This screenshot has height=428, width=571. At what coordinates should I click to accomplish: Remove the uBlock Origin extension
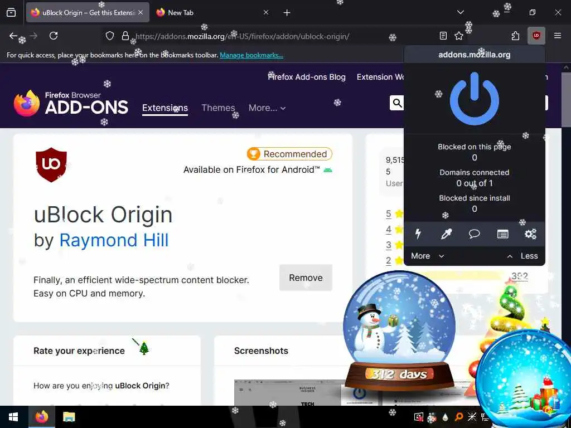306,278
